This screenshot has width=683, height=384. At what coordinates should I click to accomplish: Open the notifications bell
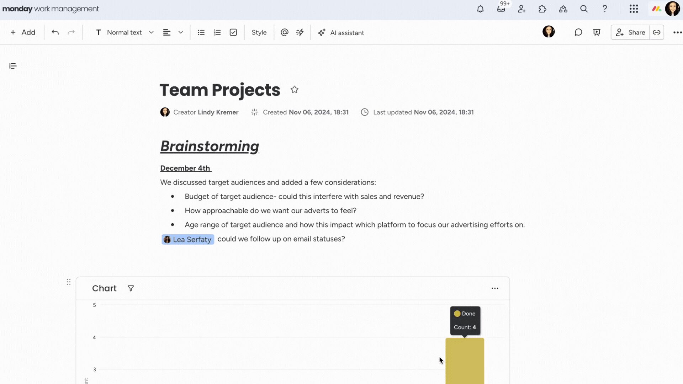[x=480, y=9]
